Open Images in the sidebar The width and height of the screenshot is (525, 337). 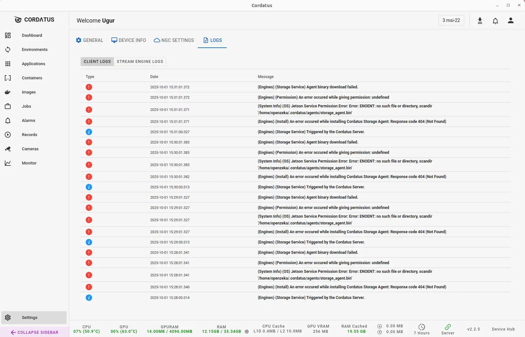(29, 92)
